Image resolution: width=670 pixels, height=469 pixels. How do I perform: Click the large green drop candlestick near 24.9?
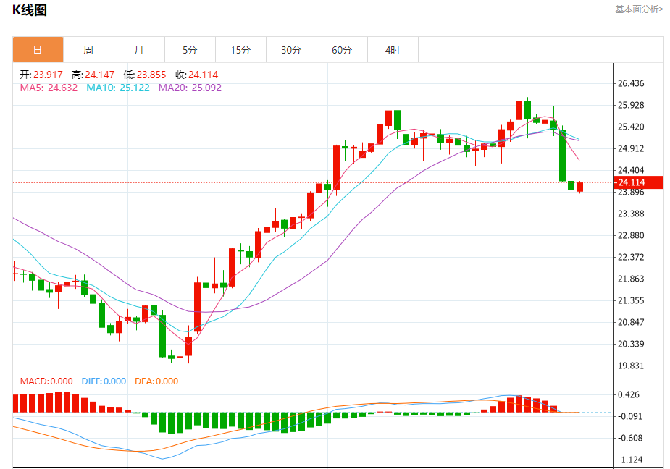pyautogui.click(x=562, y=156)
